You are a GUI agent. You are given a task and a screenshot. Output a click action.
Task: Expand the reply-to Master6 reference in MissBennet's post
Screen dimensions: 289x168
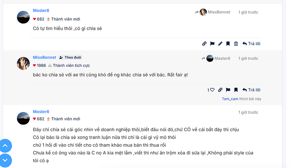coord(218,59)
